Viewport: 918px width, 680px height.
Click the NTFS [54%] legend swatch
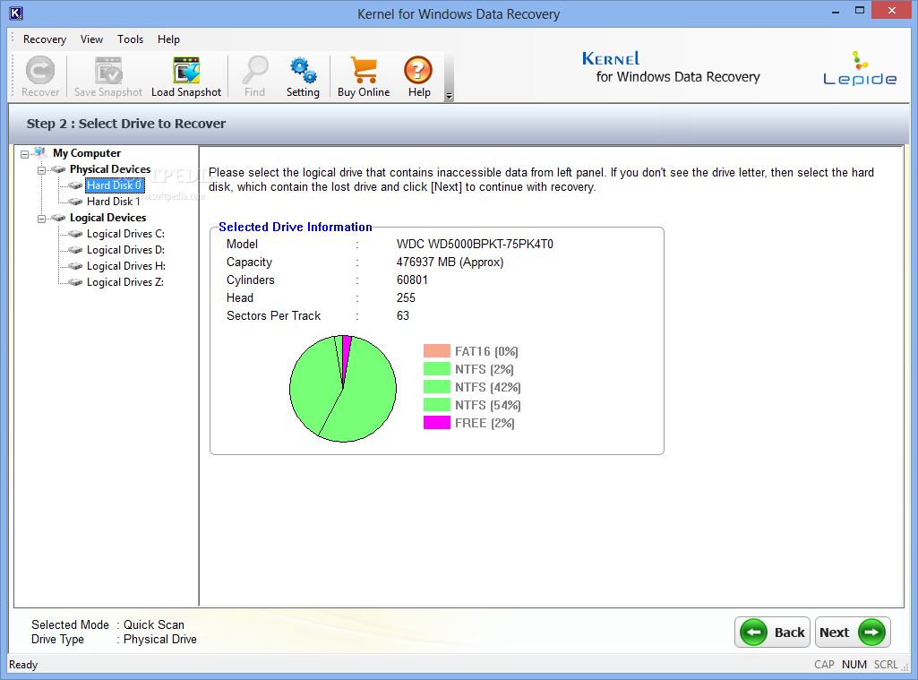pos(437,405)
